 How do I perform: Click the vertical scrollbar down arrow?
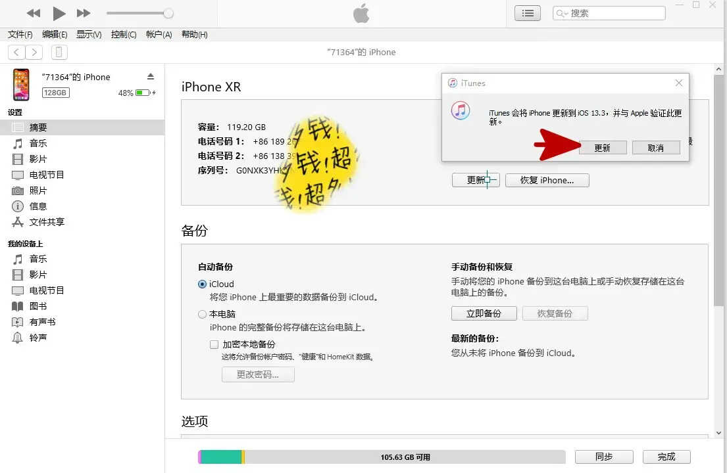[718, 433]
